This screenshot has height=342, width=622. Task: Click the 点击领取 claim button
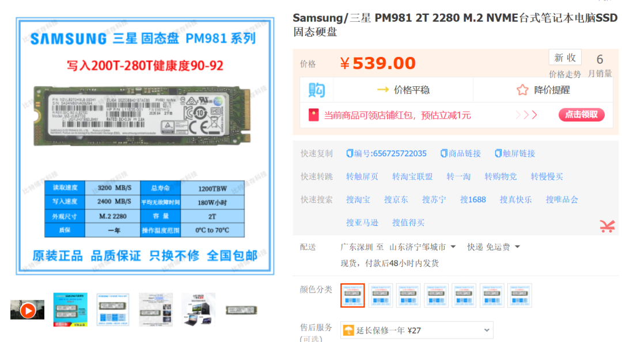point(582,115)
